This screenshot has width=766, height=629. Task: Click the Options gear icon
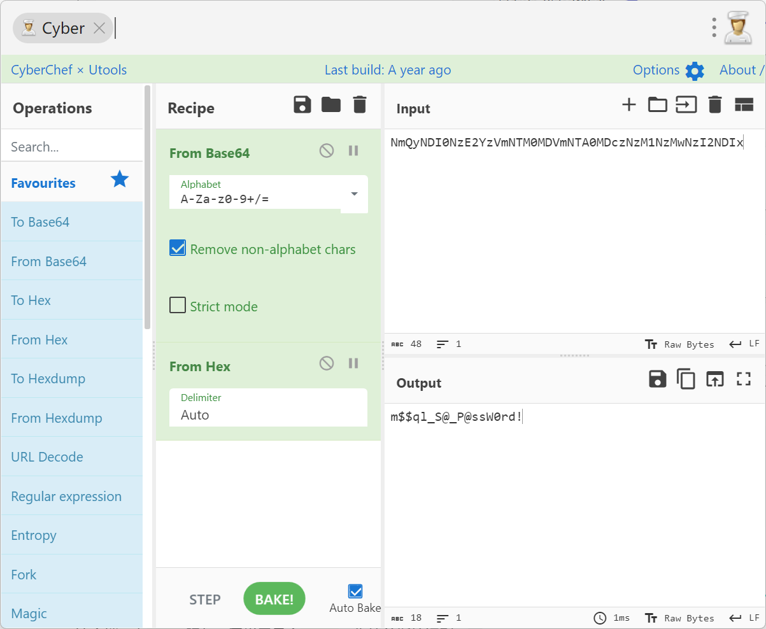pyautogui.click(x=695, y=71)
